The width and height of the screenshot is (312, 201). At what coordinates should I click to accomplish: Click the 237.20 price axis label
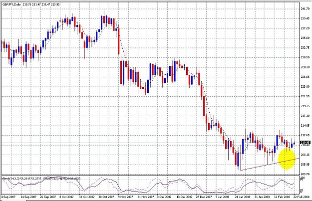coord(305,28)
